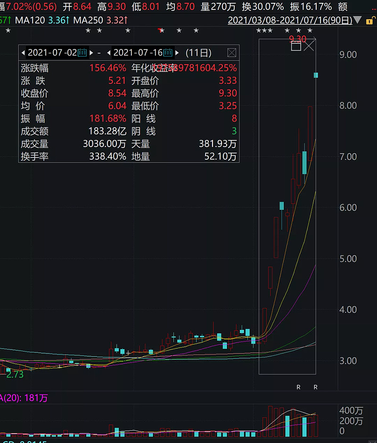Open the start date 2021-07-02 calendar picker
Screen dimensions: 377x443
[82, 53]
